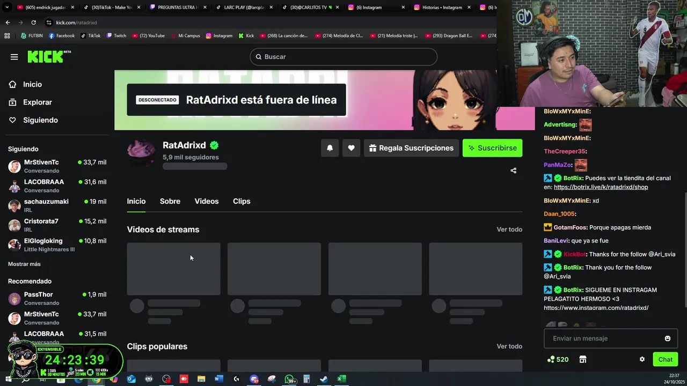Viewport: 687px width, 386px height.
Task: Open Cristorata7 channel in sidebar
Action: coord(57,225)
